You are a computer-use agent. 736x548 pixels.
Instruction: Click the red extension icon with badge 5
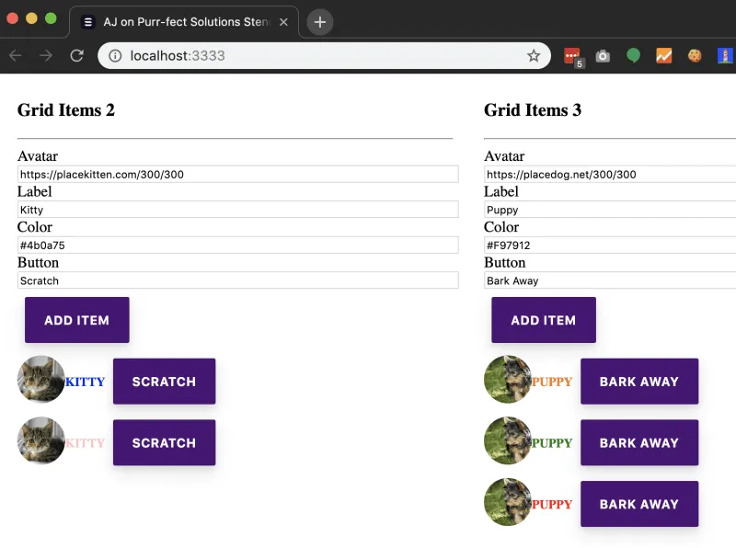click(x=572, y=56)
